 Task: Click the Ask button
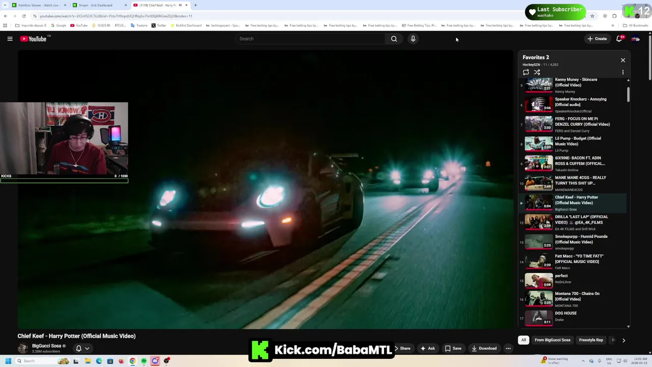tap(427, 349)
